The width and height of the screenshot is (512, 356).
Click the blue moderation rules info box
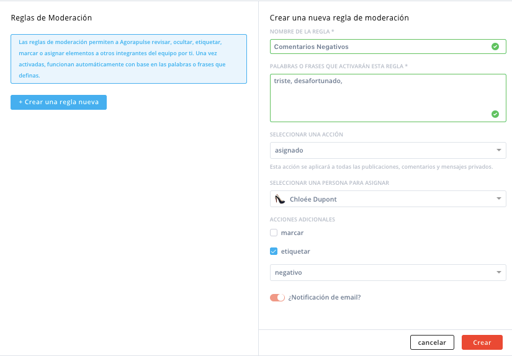pyautogui.click(x=128, y=59)
